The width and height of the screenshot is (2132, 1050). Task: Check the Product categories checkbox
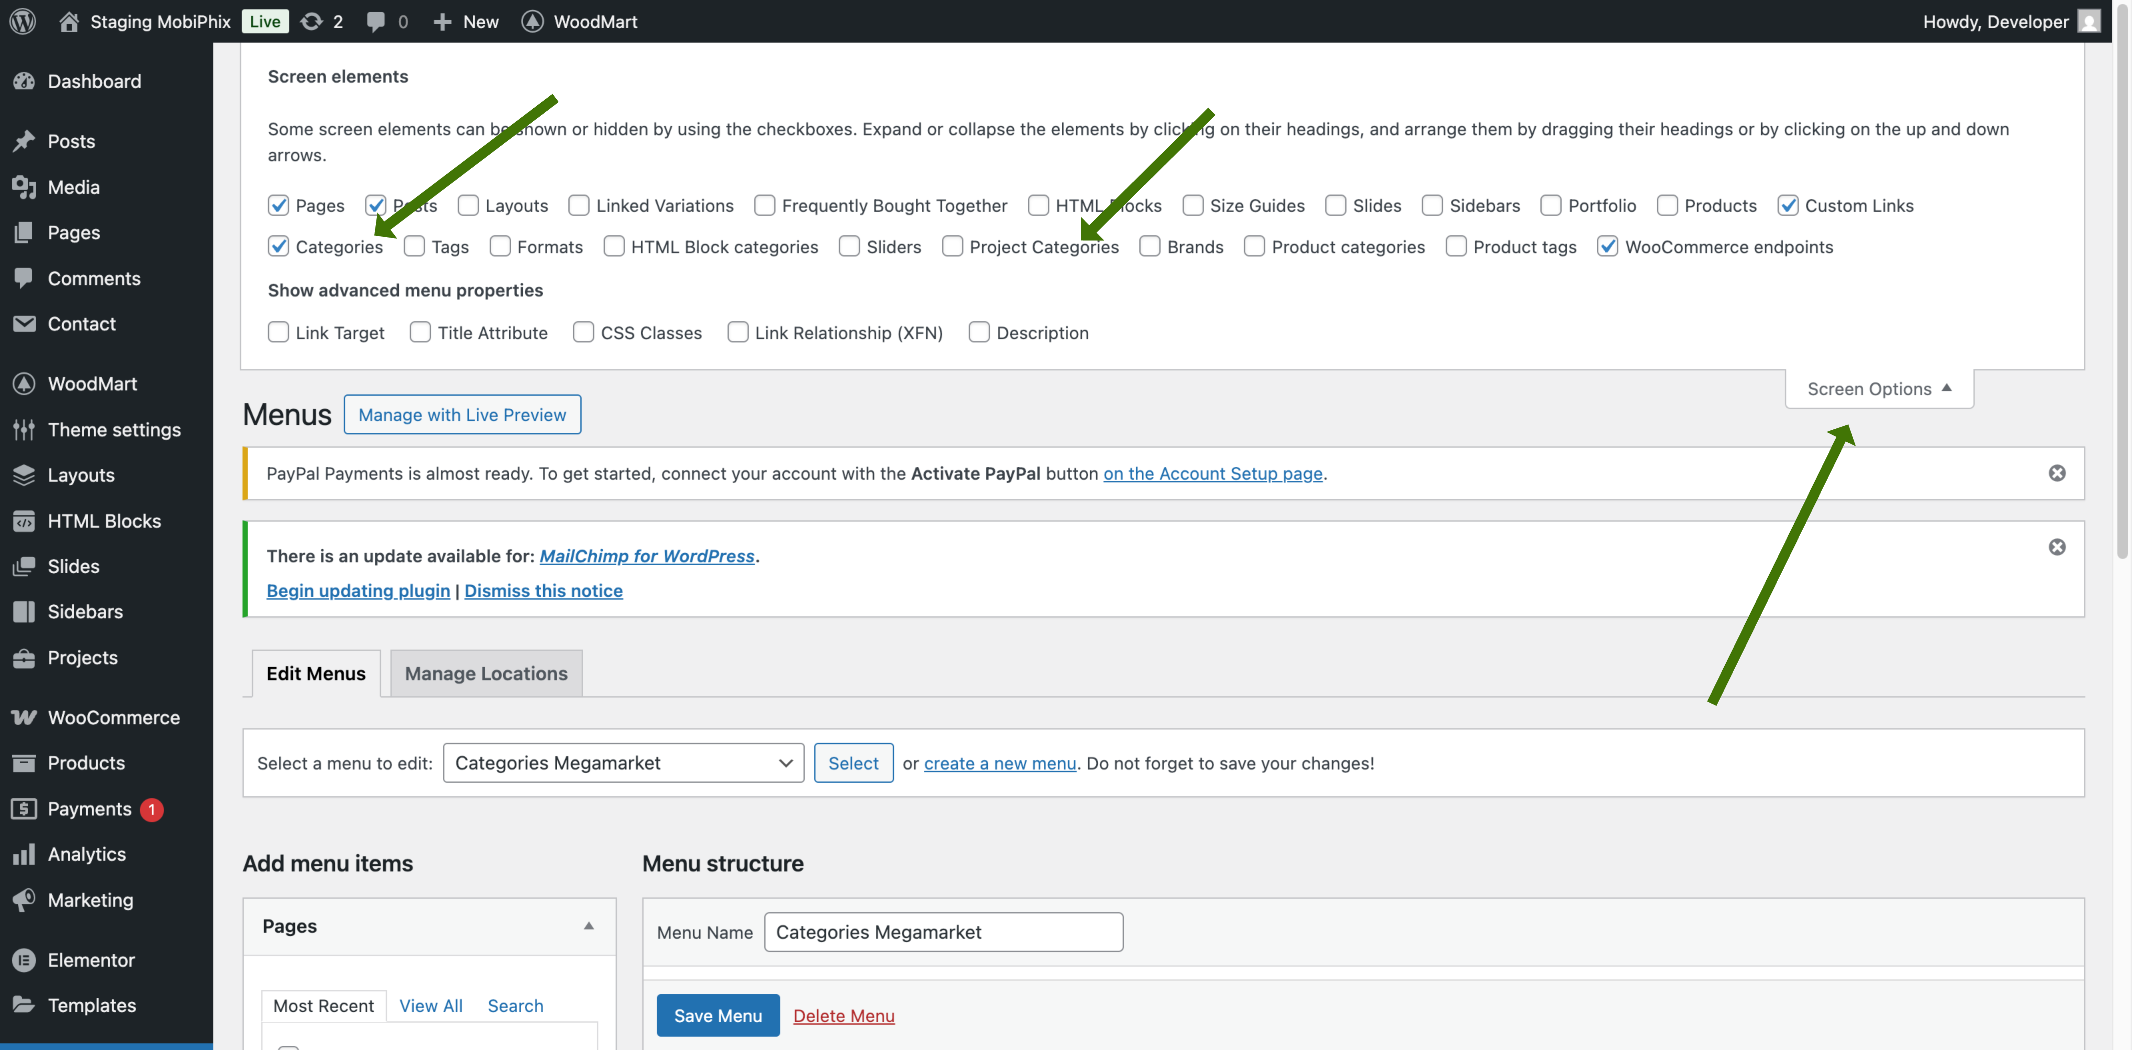pos(1255,247)
